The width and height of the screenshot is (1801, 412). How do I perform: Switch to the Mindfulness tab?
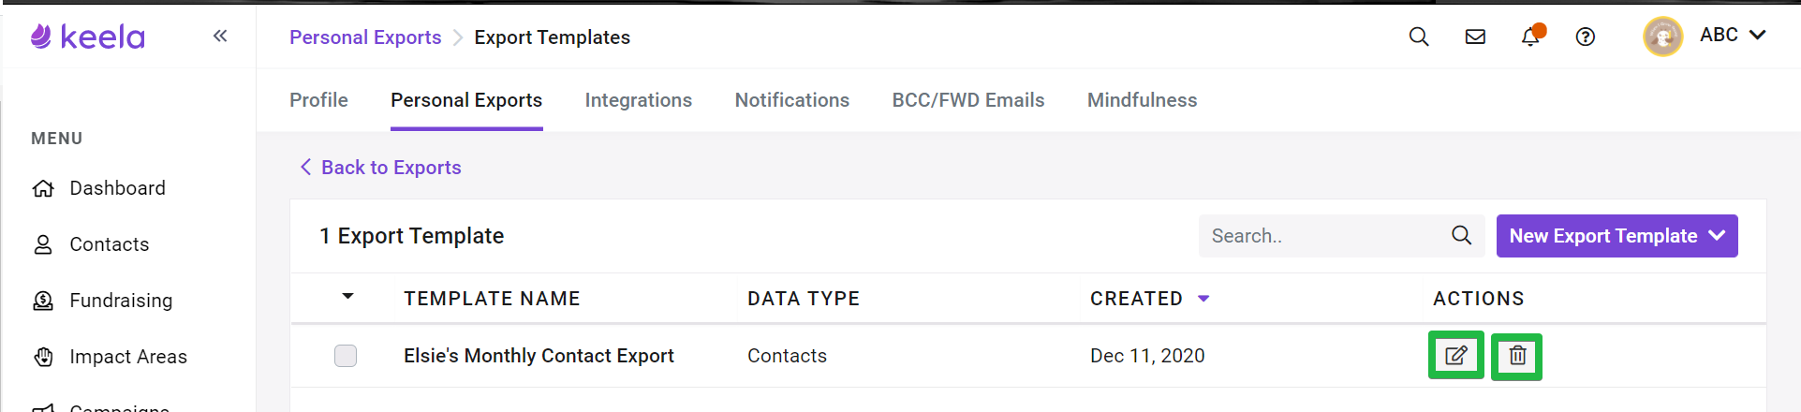(x=1142, y=100)
